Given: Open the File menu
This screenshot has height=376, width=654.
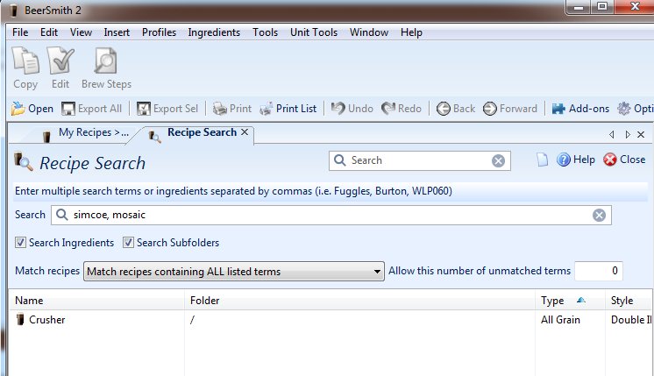Looking at the screenshot, I should point(20,32).
